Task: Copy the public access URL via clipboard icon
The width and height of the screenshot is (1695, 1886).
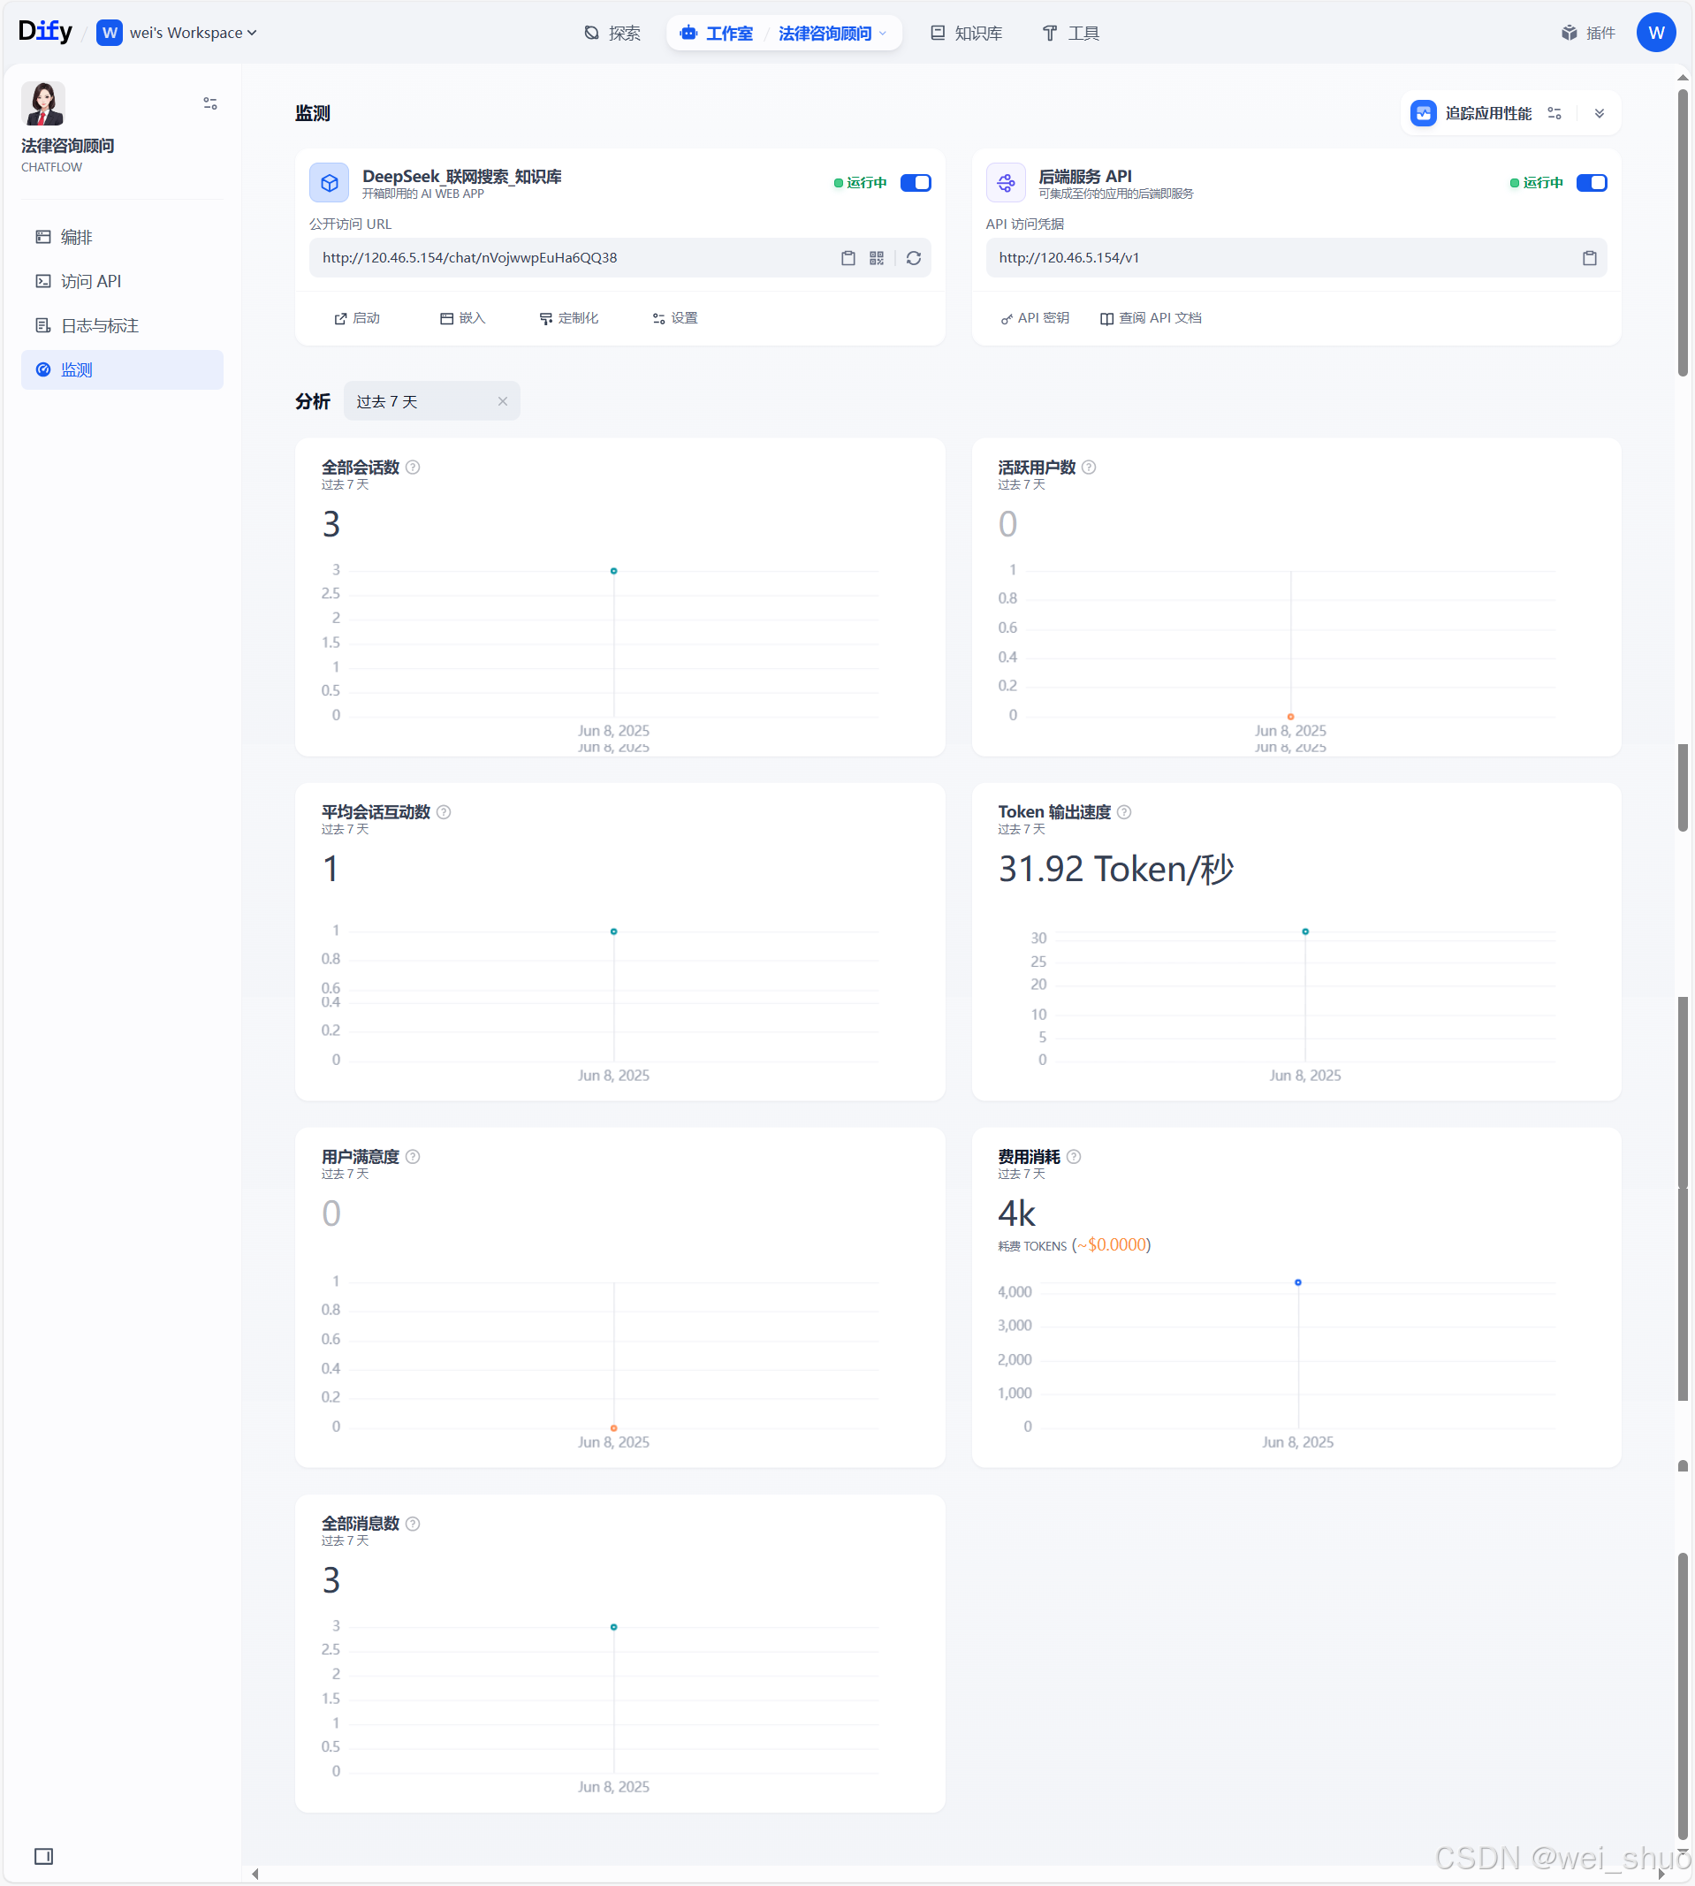Action: click(x=848, y=258)
